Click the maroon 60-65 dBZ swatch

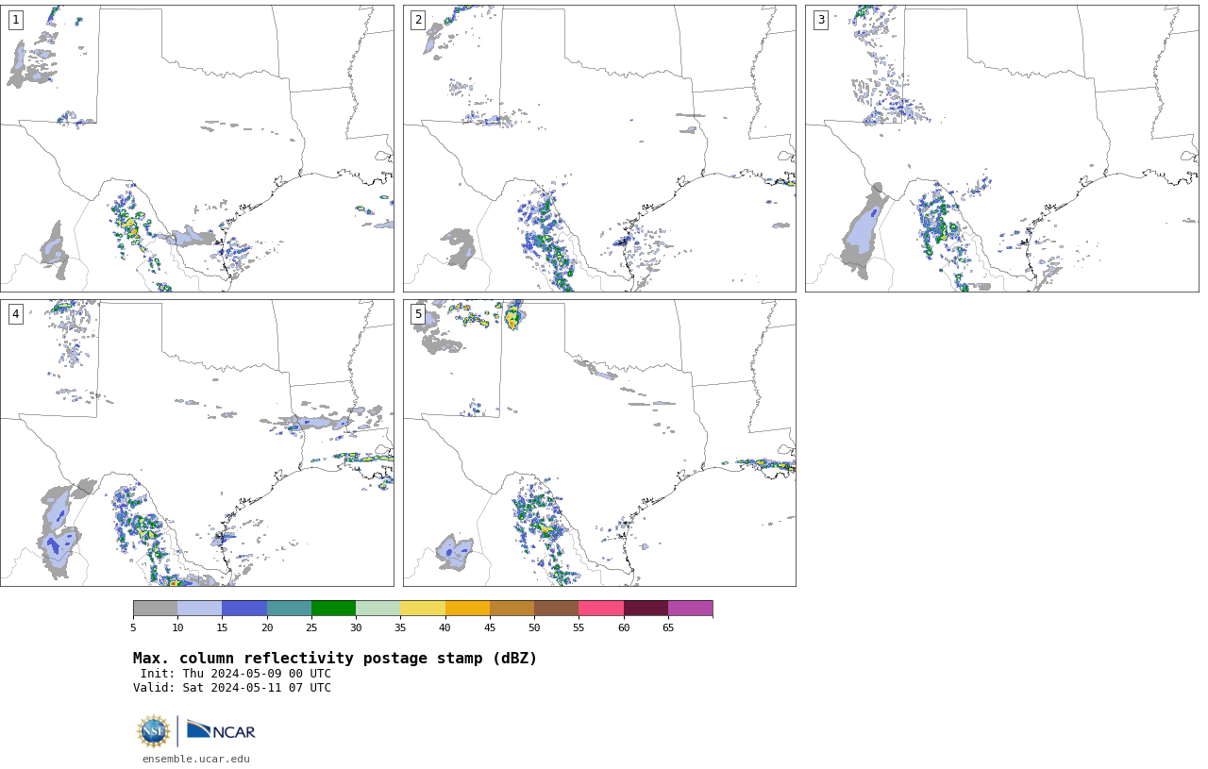coord(646,608)
